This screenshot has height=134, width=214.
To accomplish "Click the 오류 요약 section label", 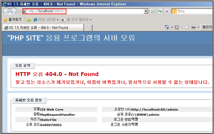I will 23,66.
